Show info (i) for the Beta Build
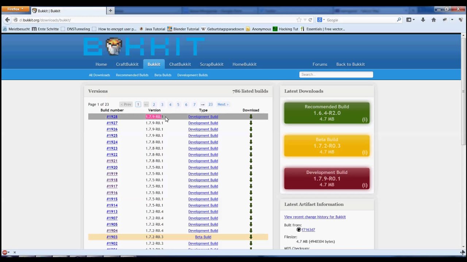 (364, 152)
